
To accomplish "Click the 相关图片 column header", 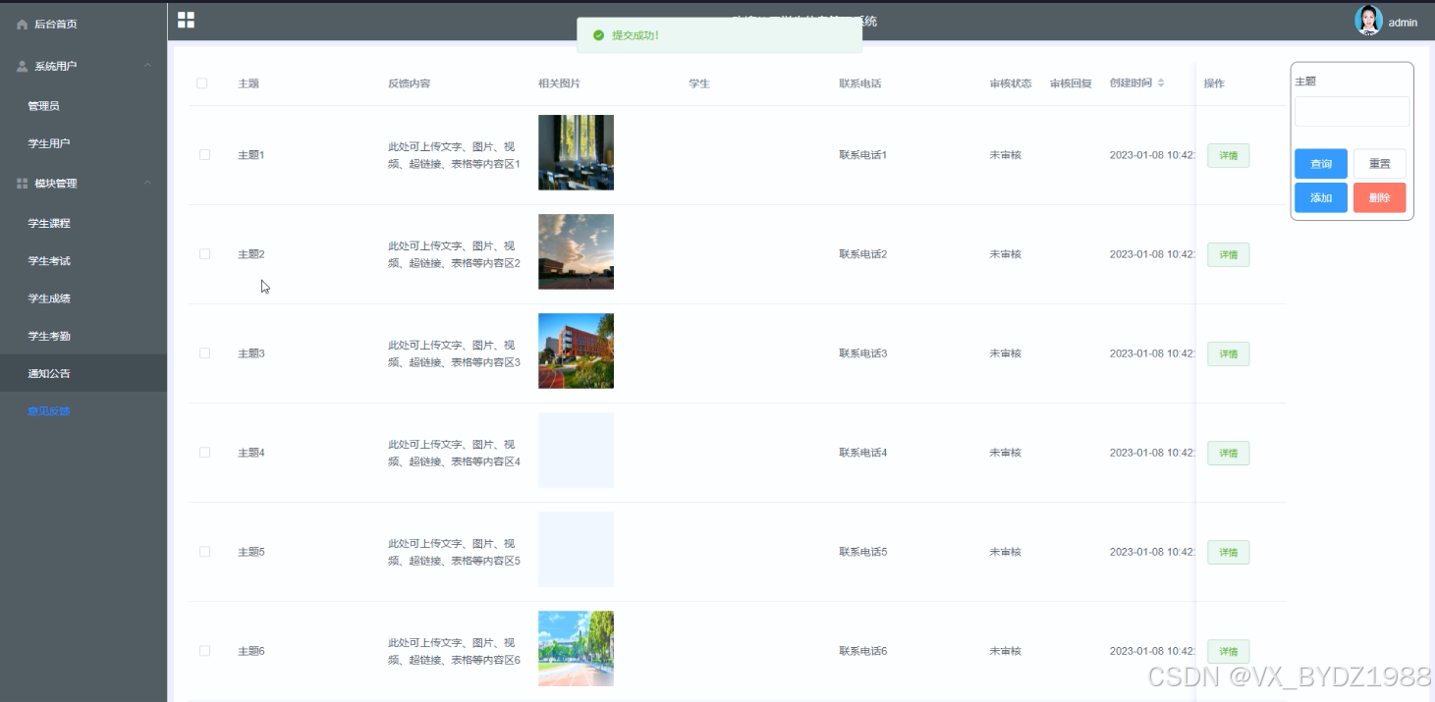I will coord(559,83).
